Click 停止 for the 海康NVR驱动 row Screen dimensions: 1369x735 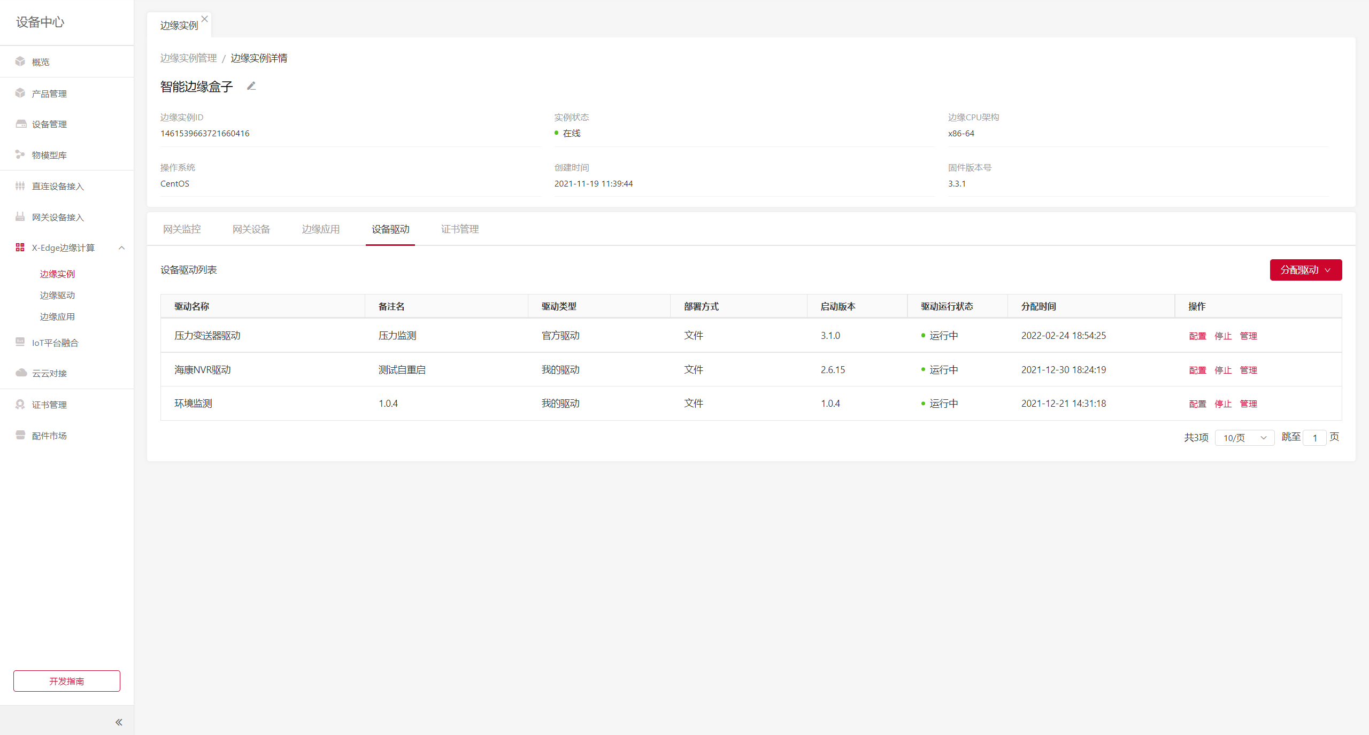point(1223,370)
